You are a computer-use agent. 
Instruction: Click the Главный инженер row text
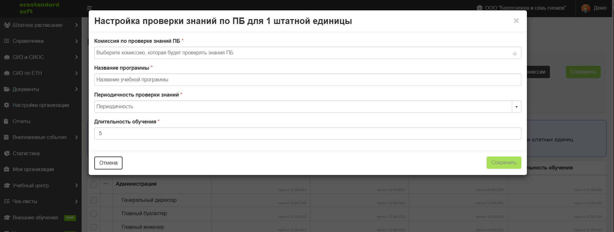(x=143, y=227)
